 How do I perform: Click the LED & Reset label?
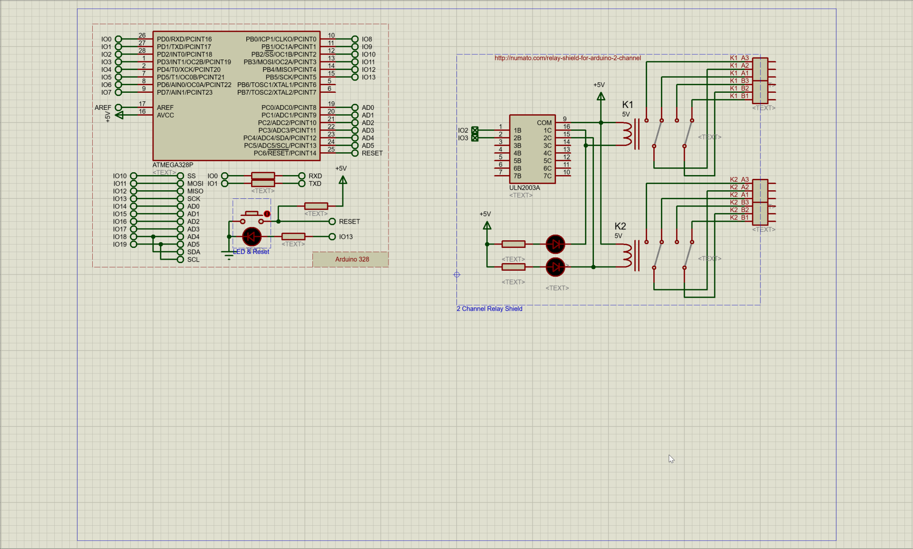(251, 252)
